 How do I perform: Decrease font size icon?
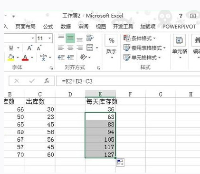point(39,48)
